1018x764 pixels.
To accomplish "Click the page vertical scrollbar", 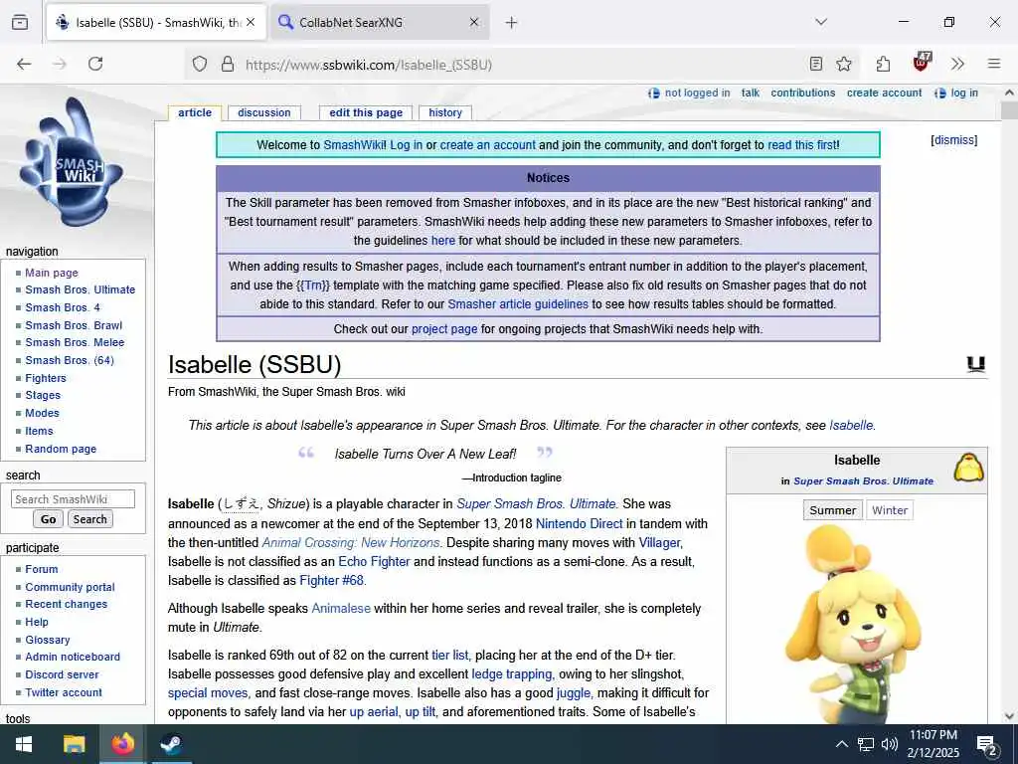I will (1009, 403).
